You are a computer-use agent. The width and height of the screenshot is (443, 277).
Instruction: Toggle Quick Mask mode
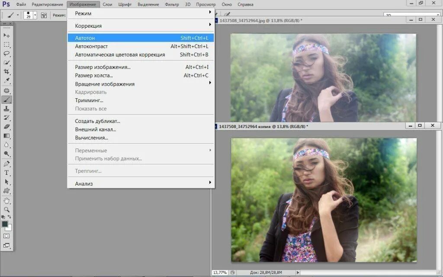(x=6, y=236)
